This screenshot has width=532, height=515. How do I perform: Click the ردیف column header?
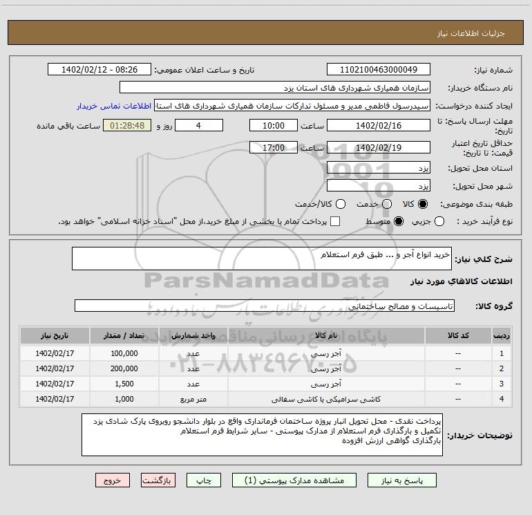click(502, 336)
